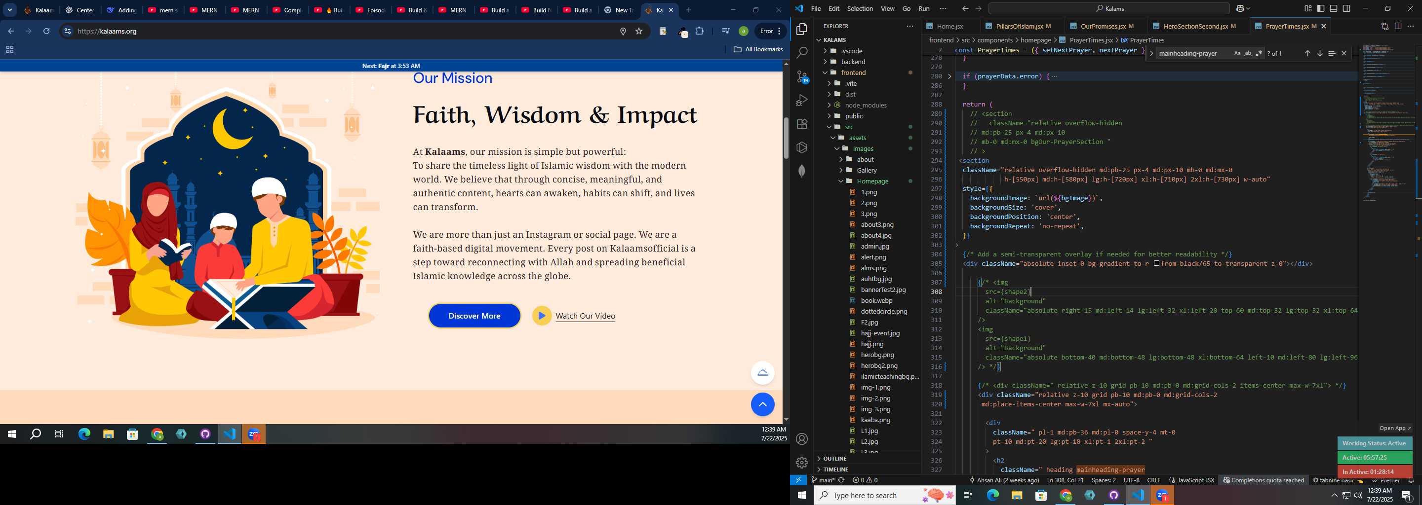Open the MongoDB leaf icon view

coord(801,172)
